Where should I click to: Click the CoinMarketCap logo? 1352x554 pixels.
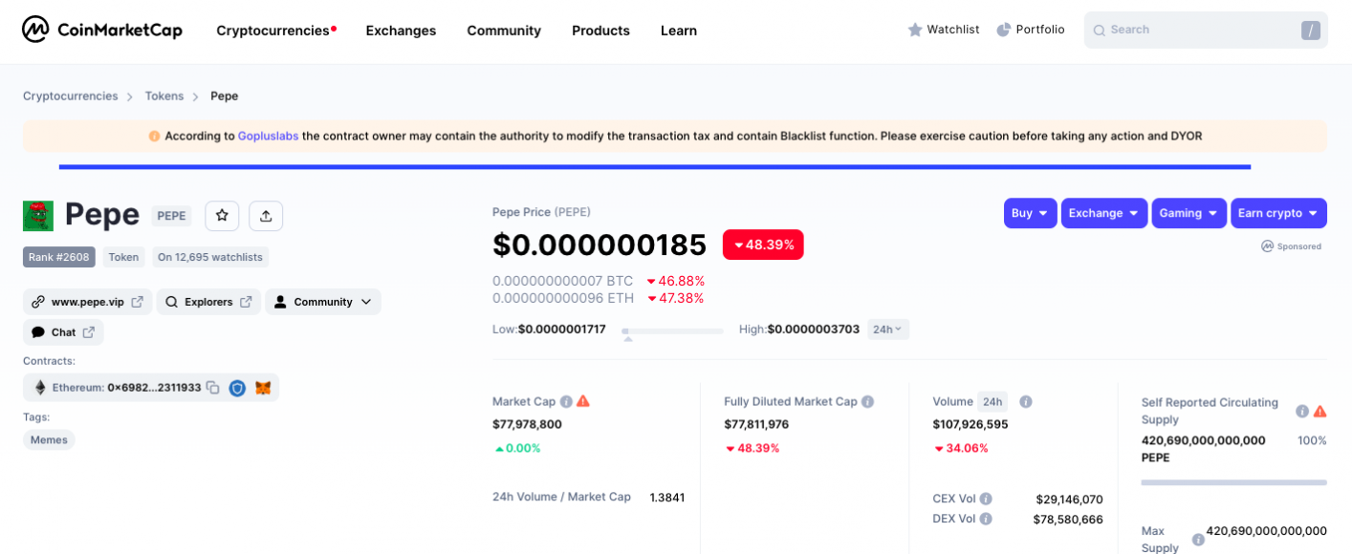pos(102,30)
